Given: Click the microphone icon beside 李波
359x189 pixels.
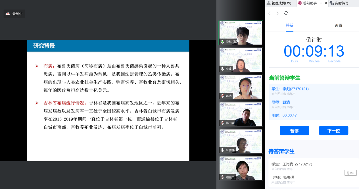Looking at the screenshot, I should click(x=223, y=69).
